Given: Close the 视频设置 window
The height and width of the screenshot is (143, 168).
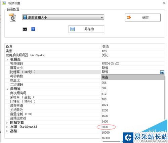Looking at the screenshot, I should click(x=164, y=3).
